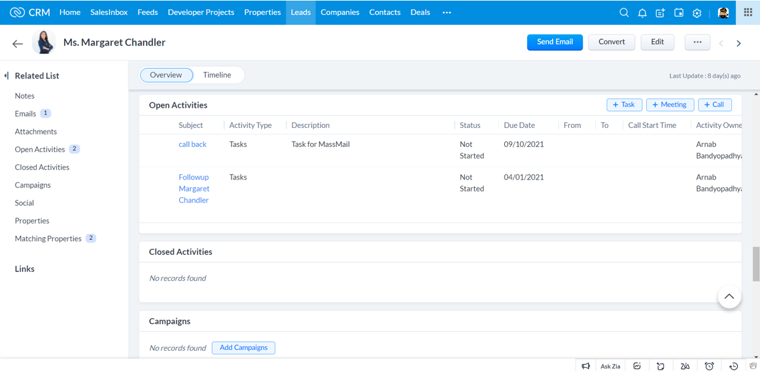Jump to Closed Activities in Related List
This screenshot has width=760, height=371.
(42, 167)
